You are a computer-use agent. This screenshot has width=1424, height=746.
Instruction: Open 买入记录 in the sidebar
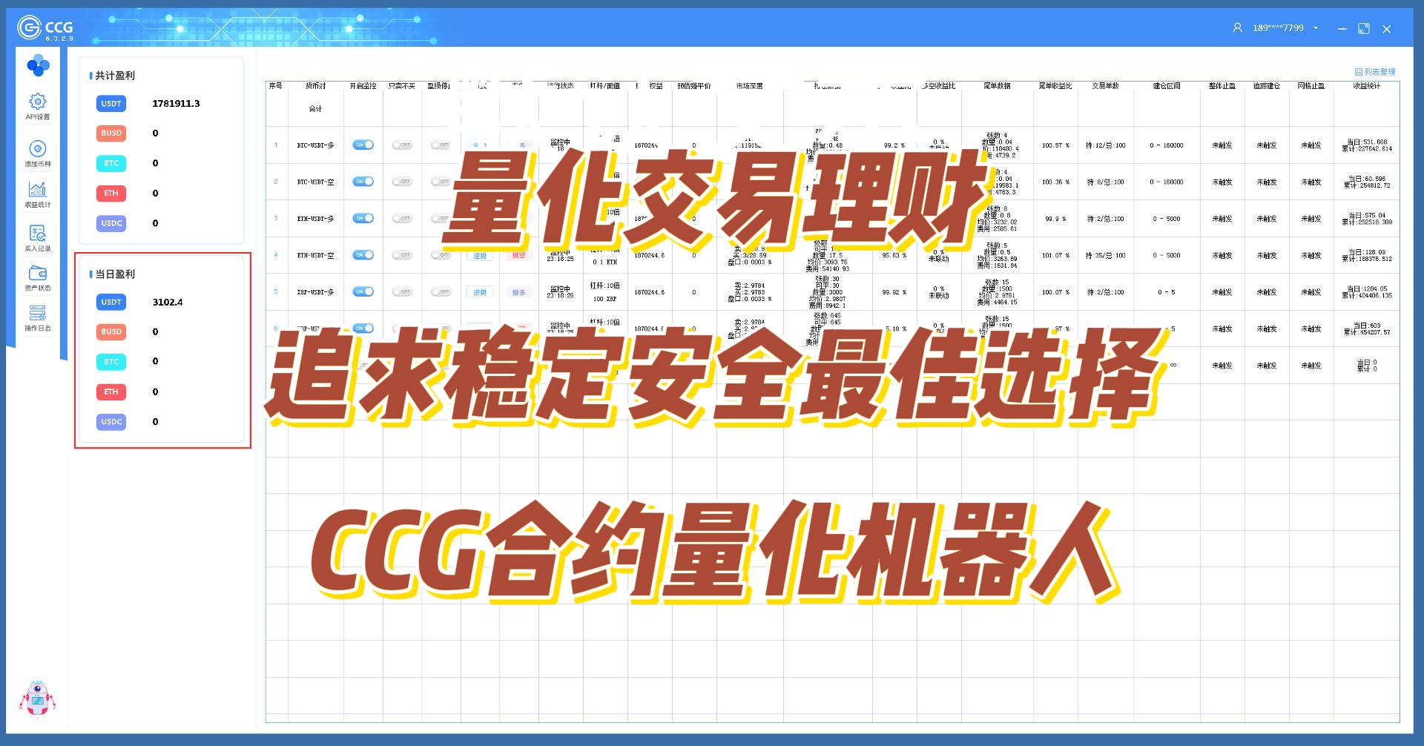pos(38,238)
